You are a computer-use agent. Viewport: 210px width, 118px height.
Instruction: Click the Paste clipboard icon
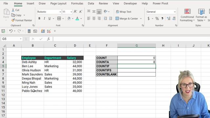[6, 12]
